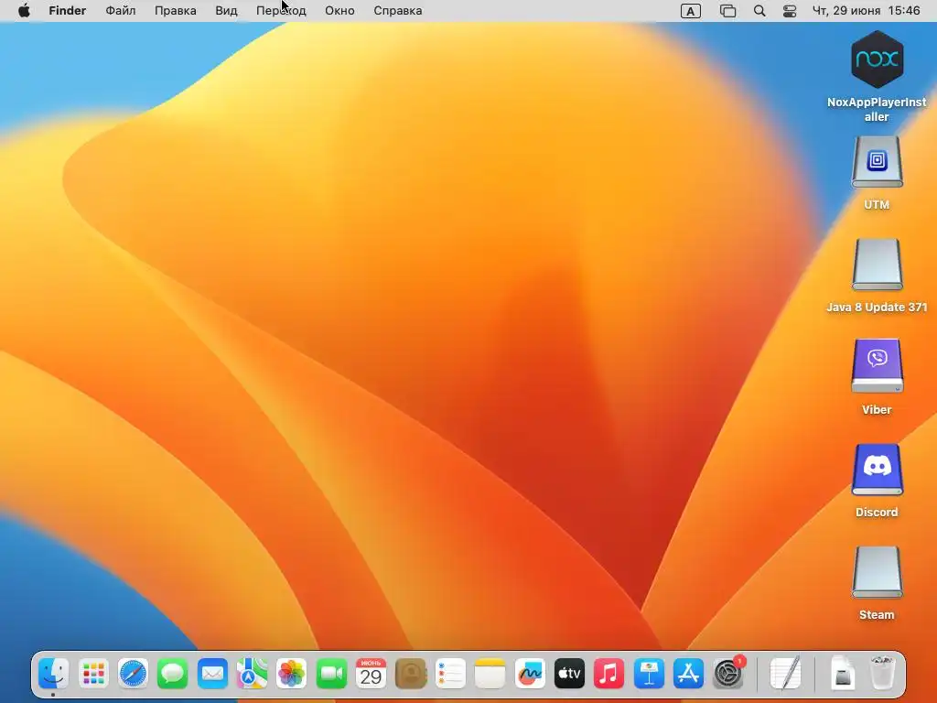
Task: Open Messages app in the Dock
Action: [173, 675]
